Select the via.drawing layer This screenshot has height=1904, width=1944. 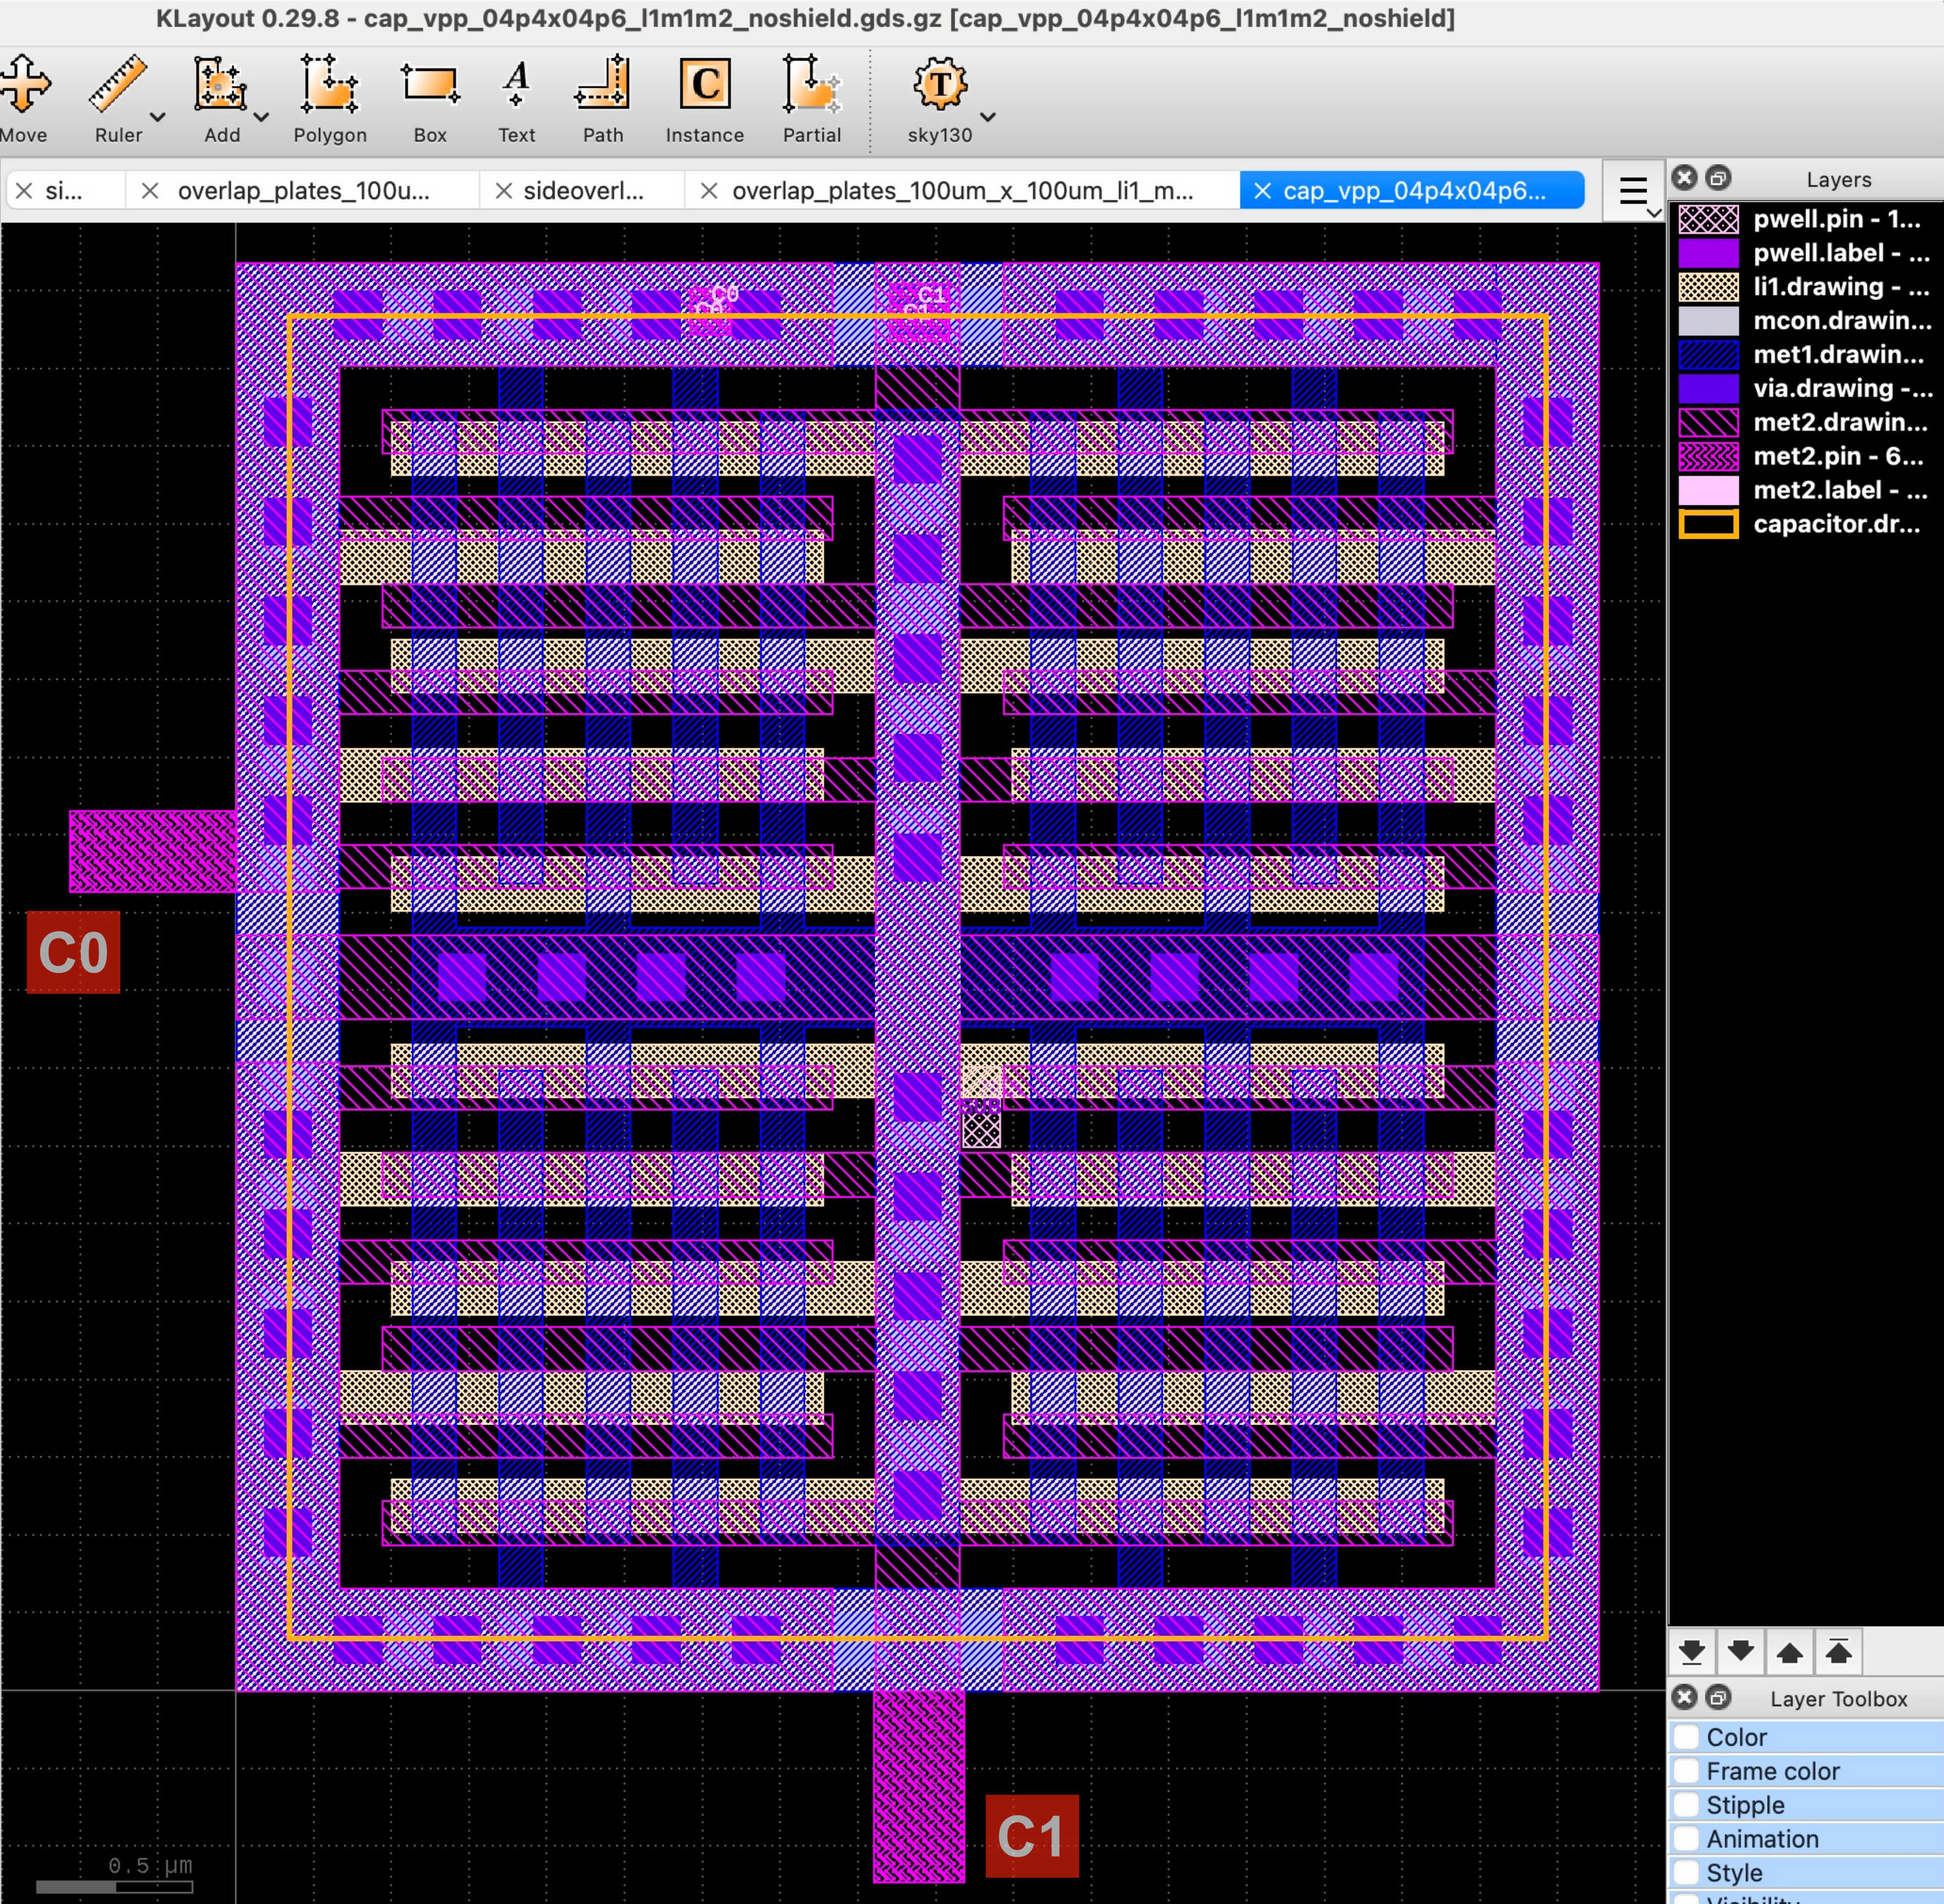coord(1806,388)
